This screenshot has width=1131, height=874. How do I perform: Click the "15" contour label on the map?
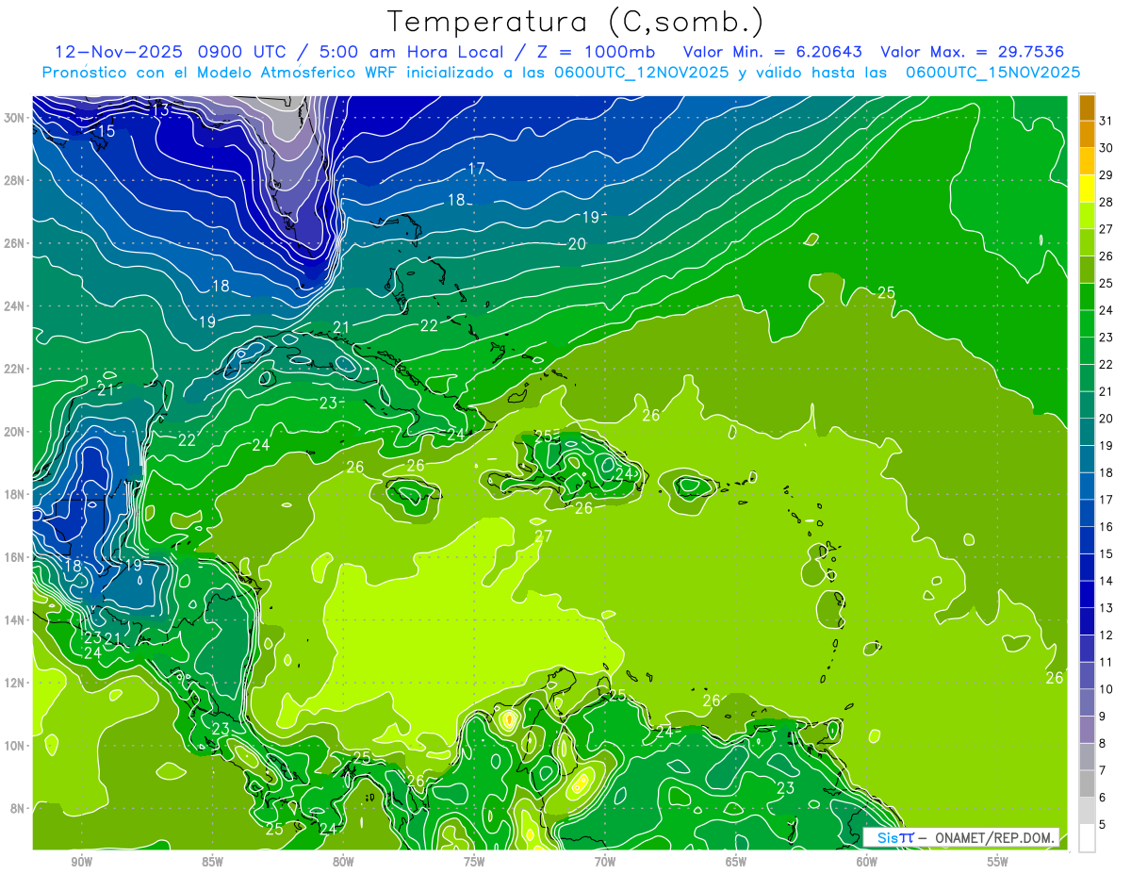tap(106, 131)
